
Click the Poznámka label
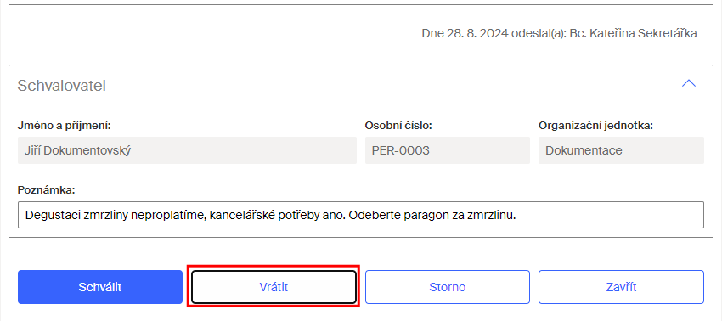(x=46, y=189)
